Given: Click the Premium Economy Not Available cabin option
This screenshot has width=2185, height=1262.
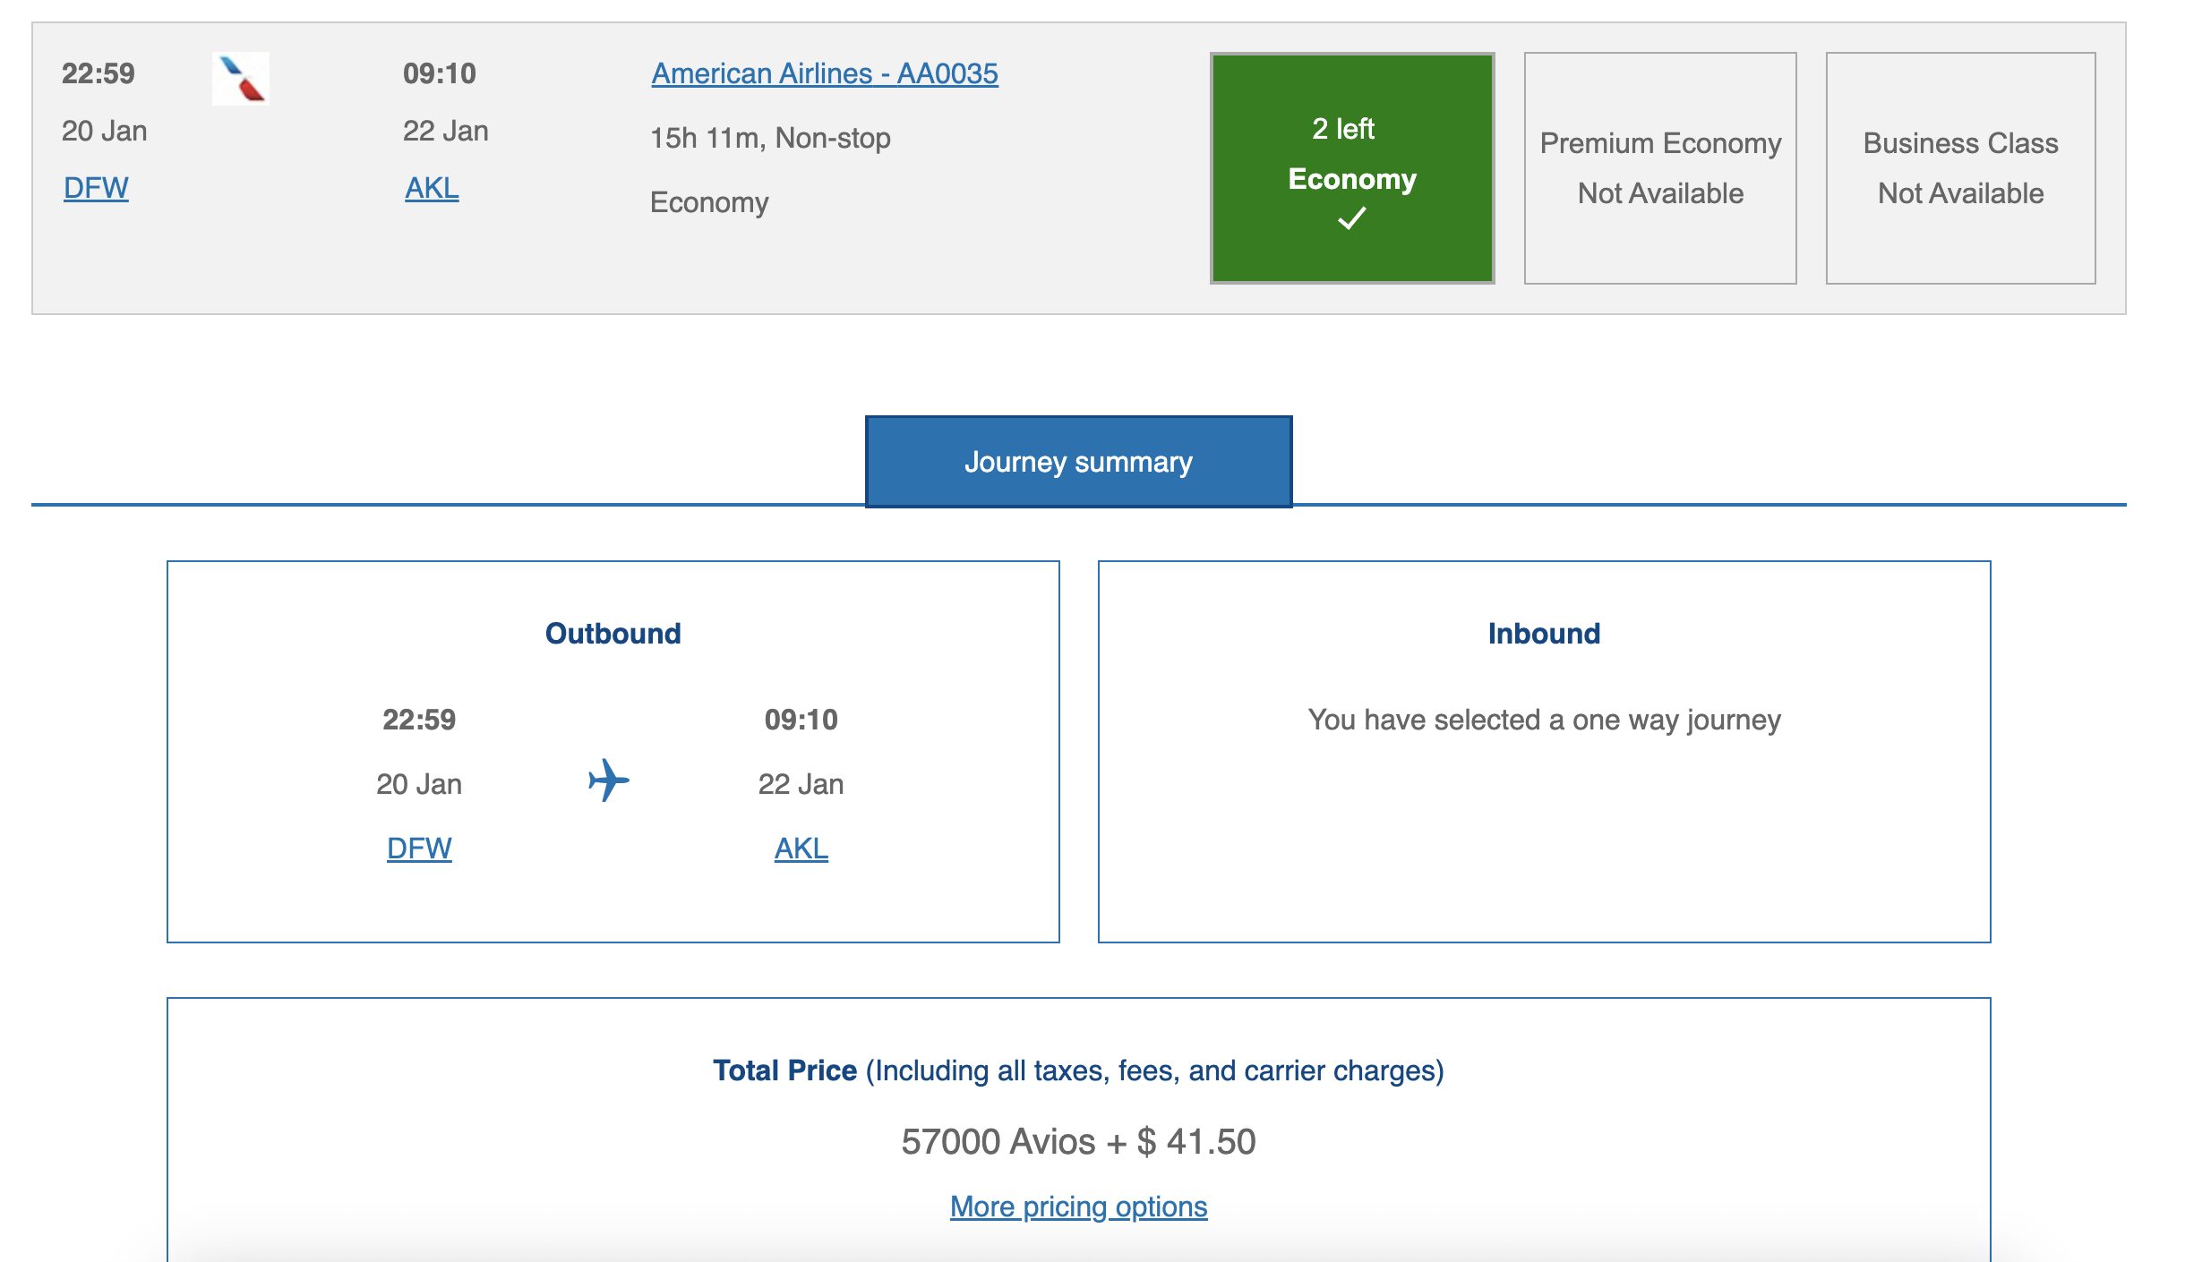Looking at the screenshot, I should 1660,168.
